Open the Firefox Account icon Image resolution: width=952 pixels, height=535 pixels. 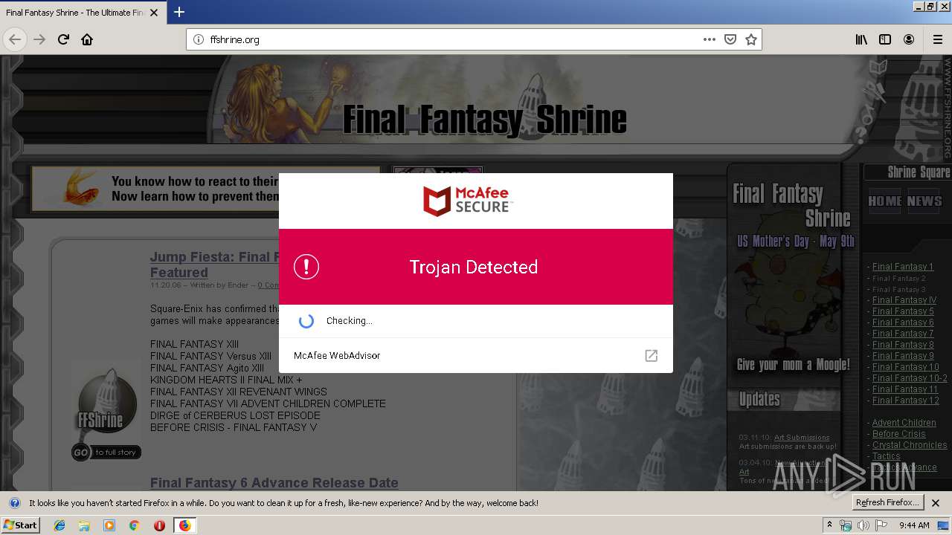click(909, 39)
